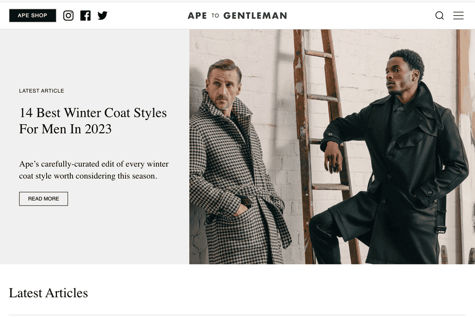Open the 14 Best Winter Coat Styles headline
Screen dimensions: 475x317
93,121
